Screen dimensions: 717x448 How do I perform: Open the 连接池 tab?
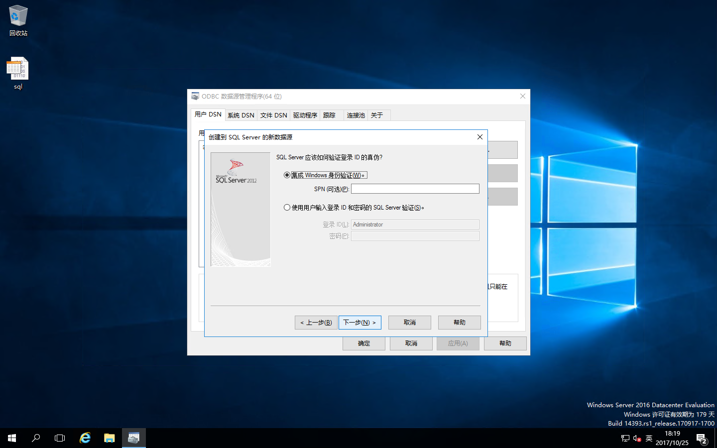coord(356,115)
